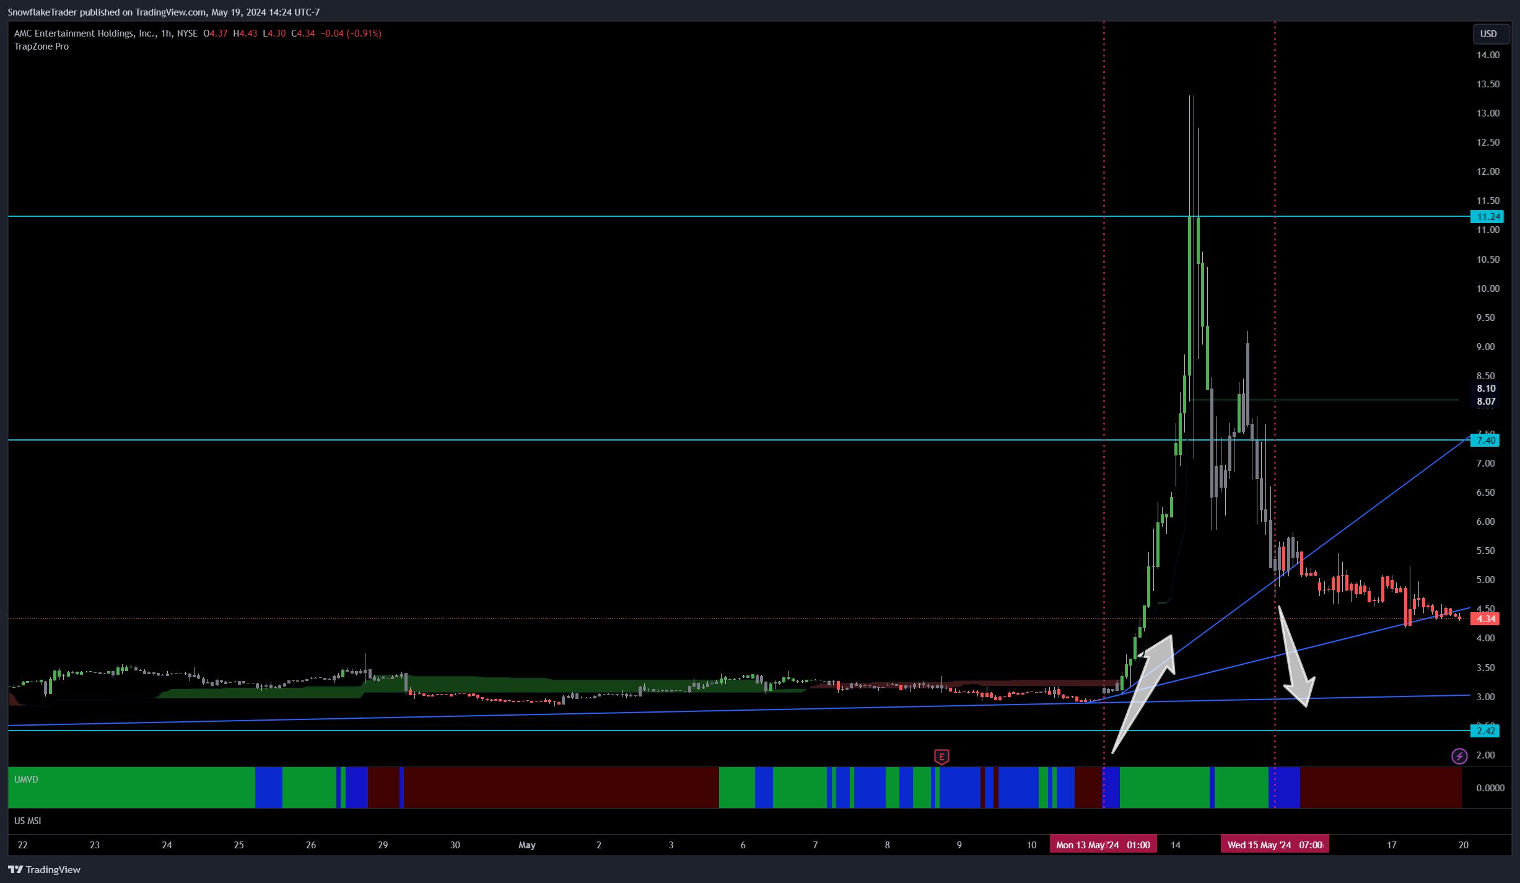Click date 29 on the time axis
1520x883 pixels.
[x=383, y=845]
